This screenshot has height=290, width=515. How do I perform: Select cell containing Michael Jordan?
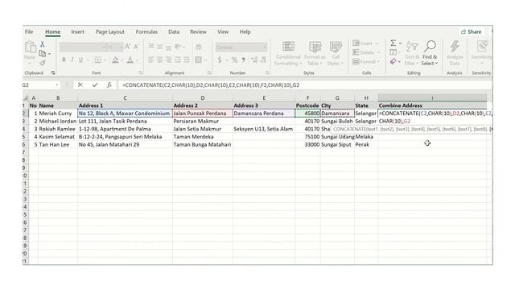pos(57,121)
